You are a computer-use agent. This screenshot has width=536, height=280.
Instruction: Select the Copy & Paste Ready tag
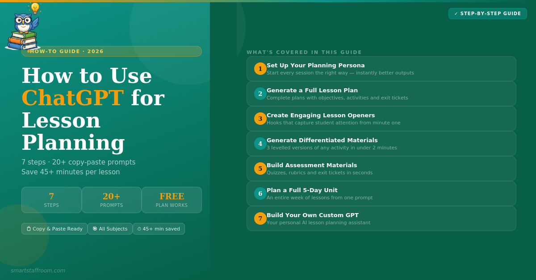point(54,229)
